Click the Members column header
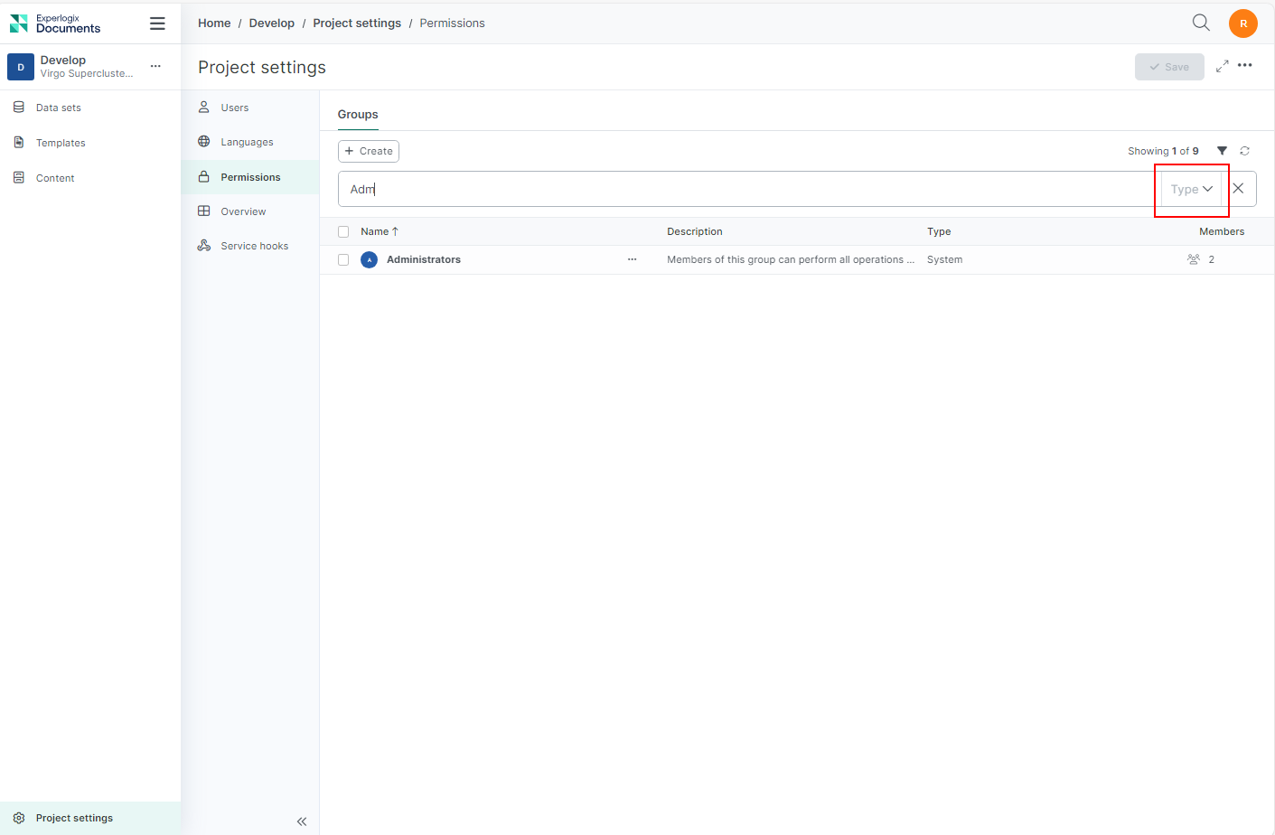This screenshot has width=1275, height=835. [x=1222, y=231]
